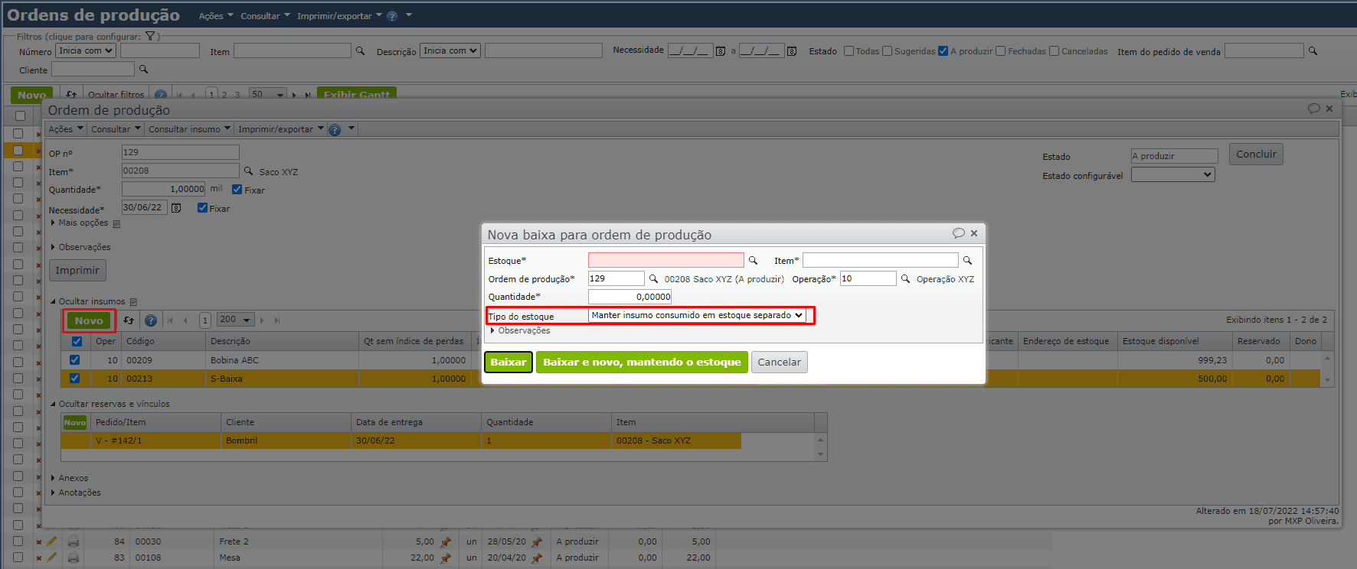This screenshot has width=1357, height=569.
Task: Click the filter funnel icon in Filtros header
Action: pos(150,36)
